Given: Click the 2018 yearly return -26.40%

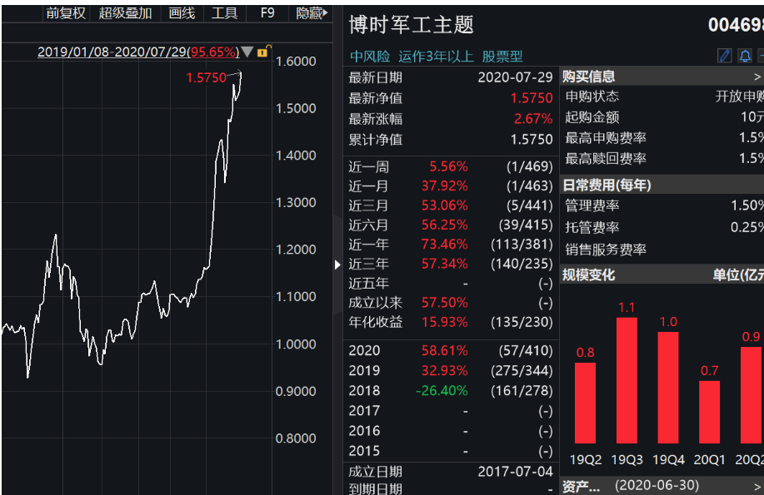Looking at the screenshot, I should pyautogui.click(x=442, y=390).
